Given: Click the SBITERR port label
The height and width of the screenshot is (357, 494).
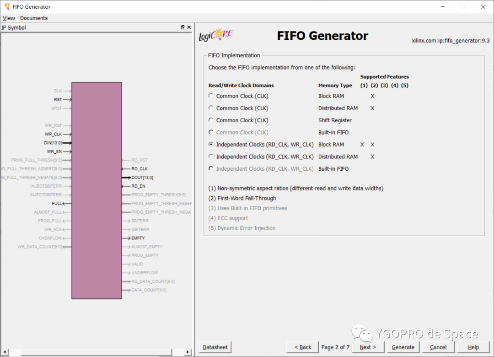Looking at the screenshot, I should tap(140, 221).
